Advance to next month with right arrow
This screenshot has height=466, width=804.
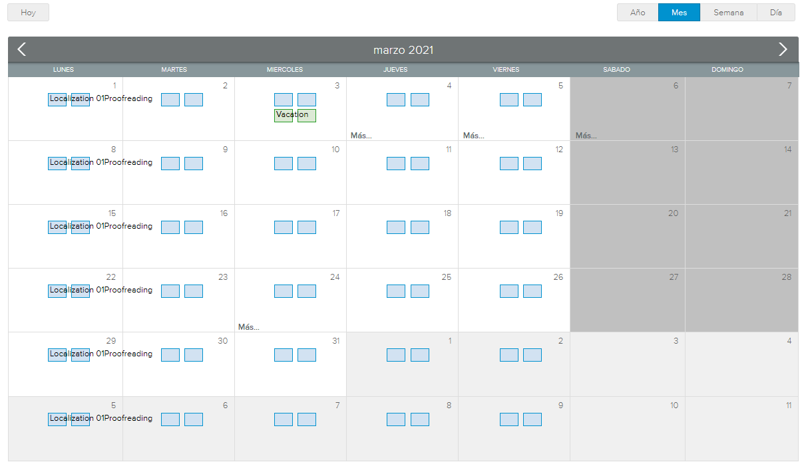coord(783,49)
